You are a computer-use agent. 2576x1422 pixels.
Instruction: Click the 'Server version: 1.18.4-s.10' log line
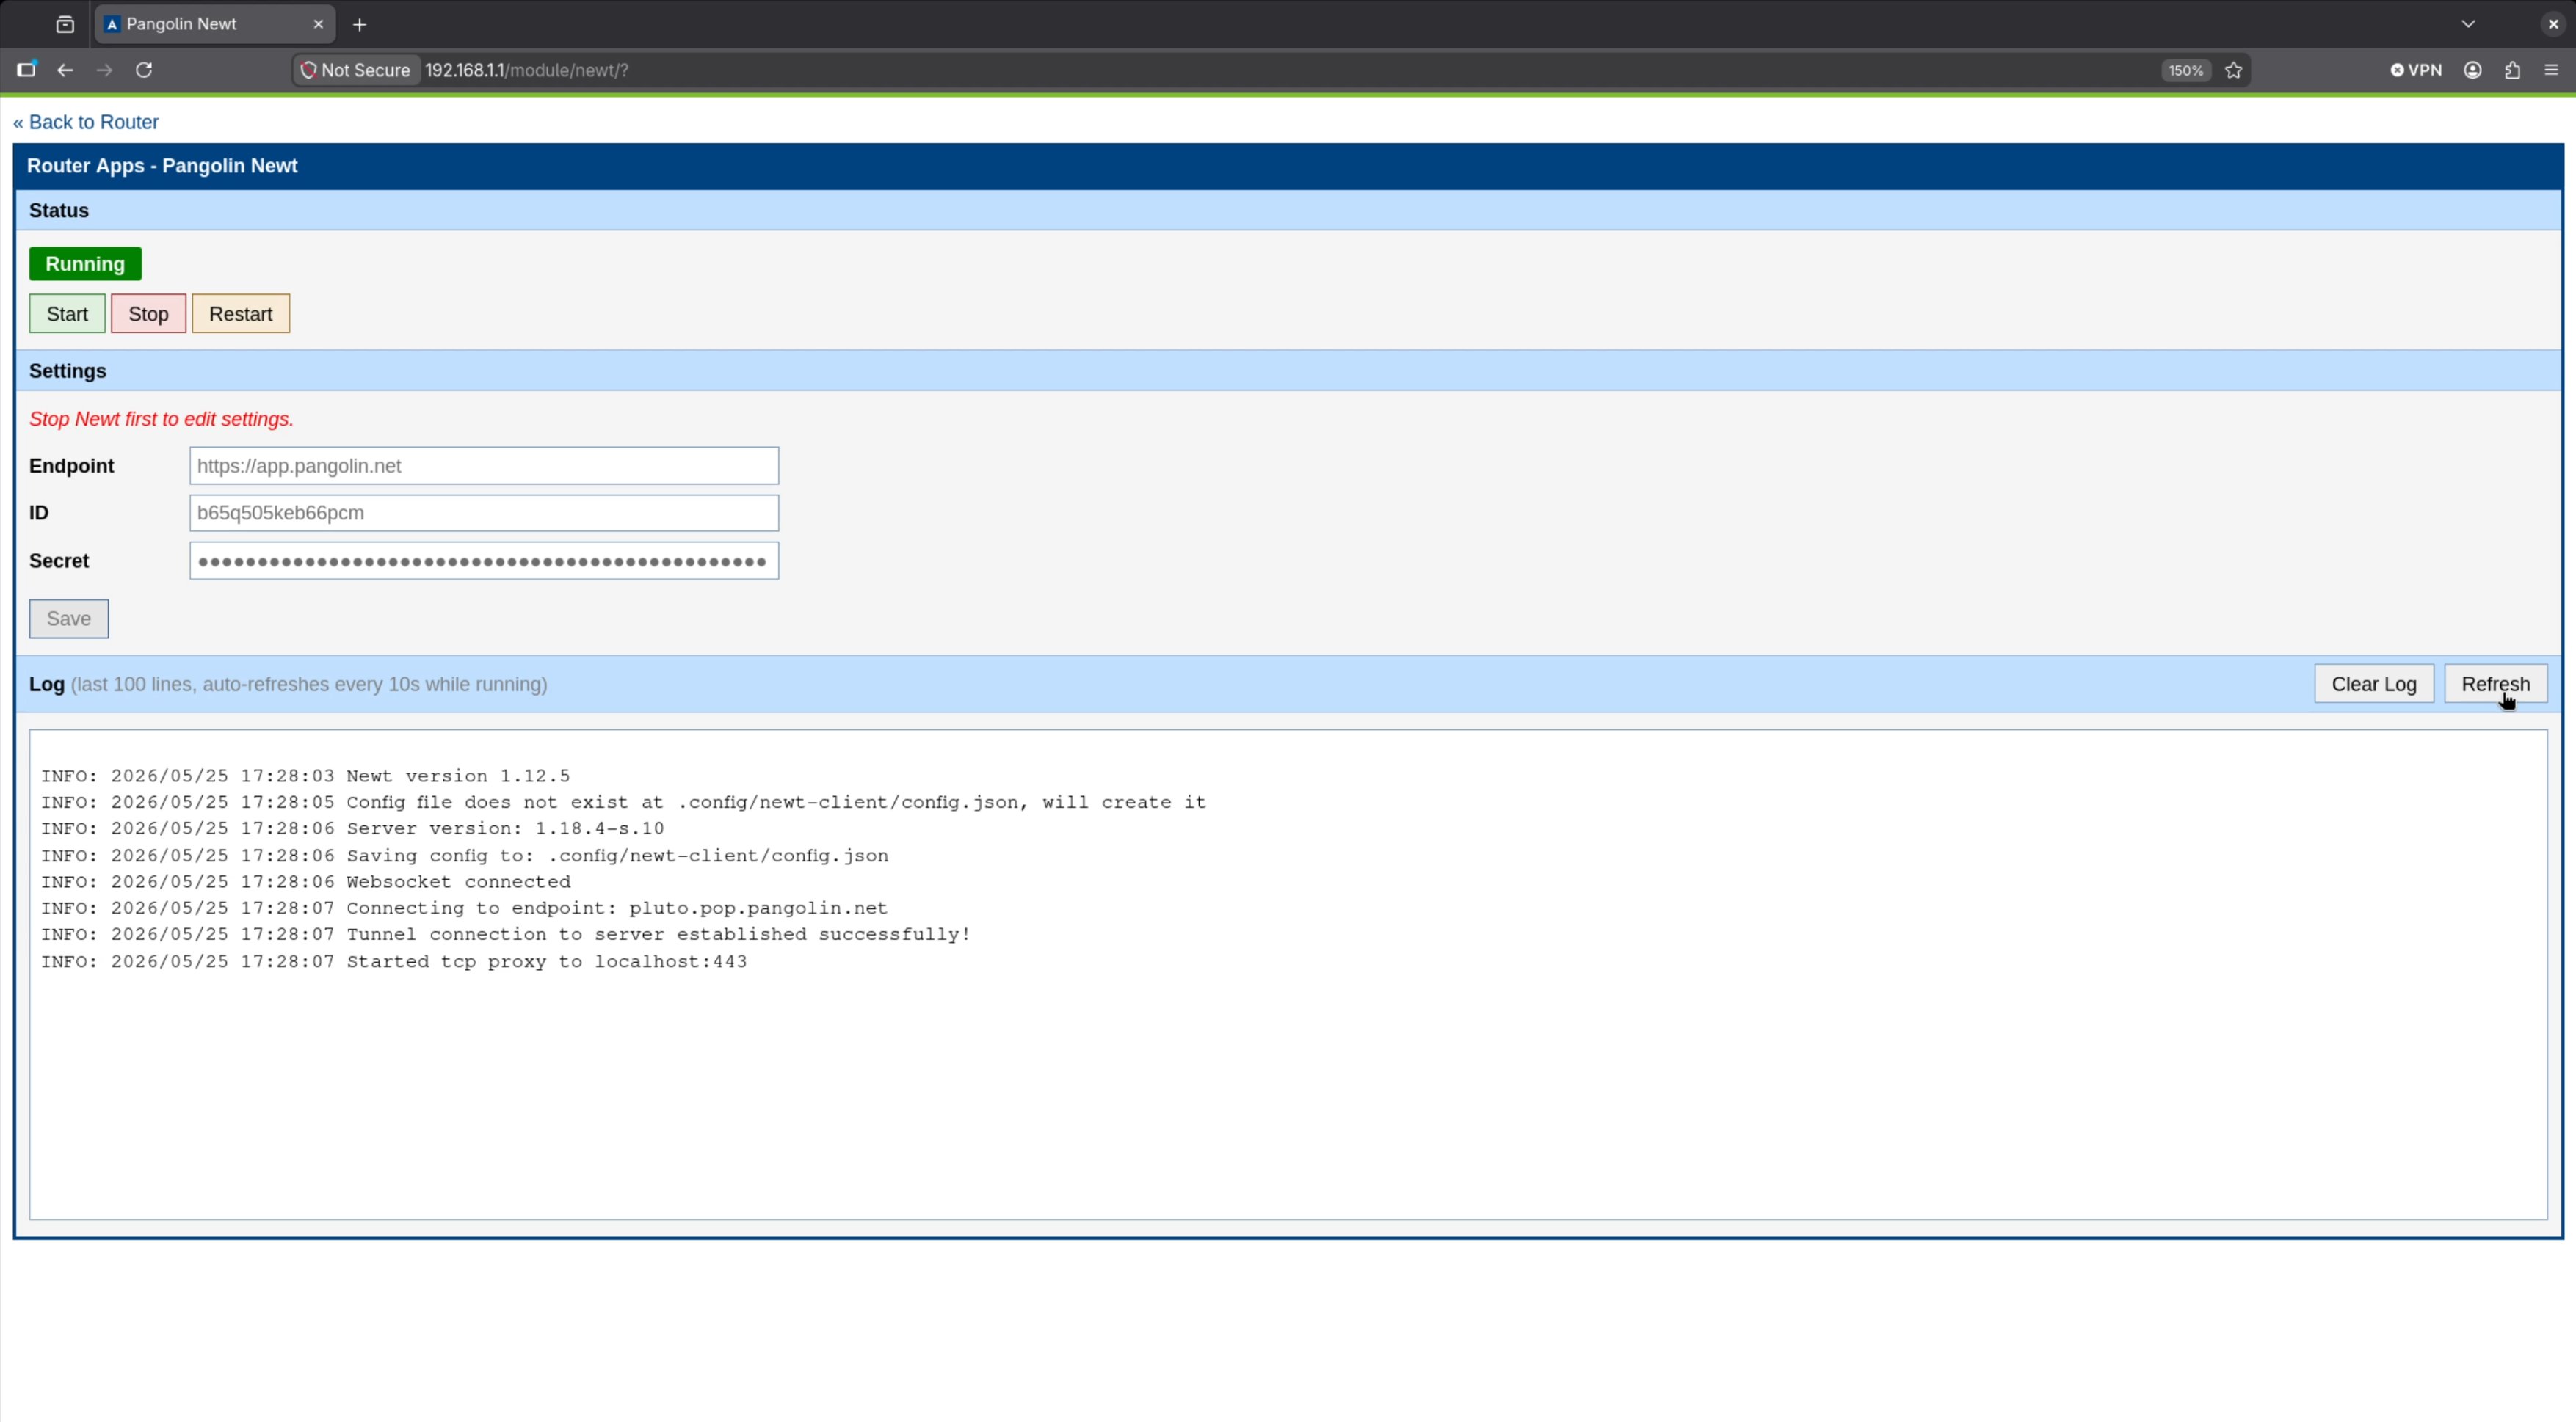(352, 828)
